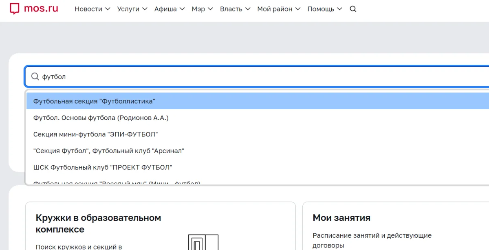Choose Футбол. Основы футбола (Родионов А.А.)

tap(258, 118)
